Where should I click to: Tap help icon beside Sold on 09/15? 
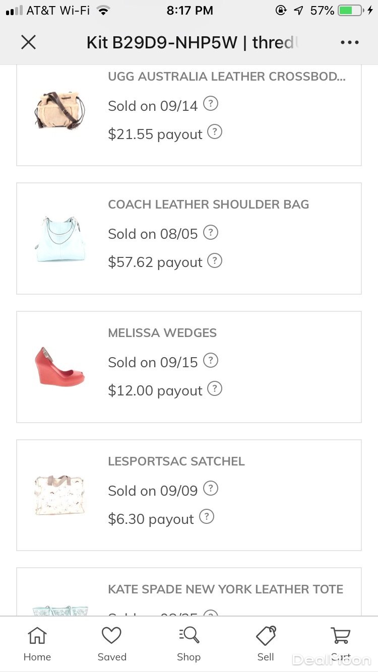[x=211, y=361]
